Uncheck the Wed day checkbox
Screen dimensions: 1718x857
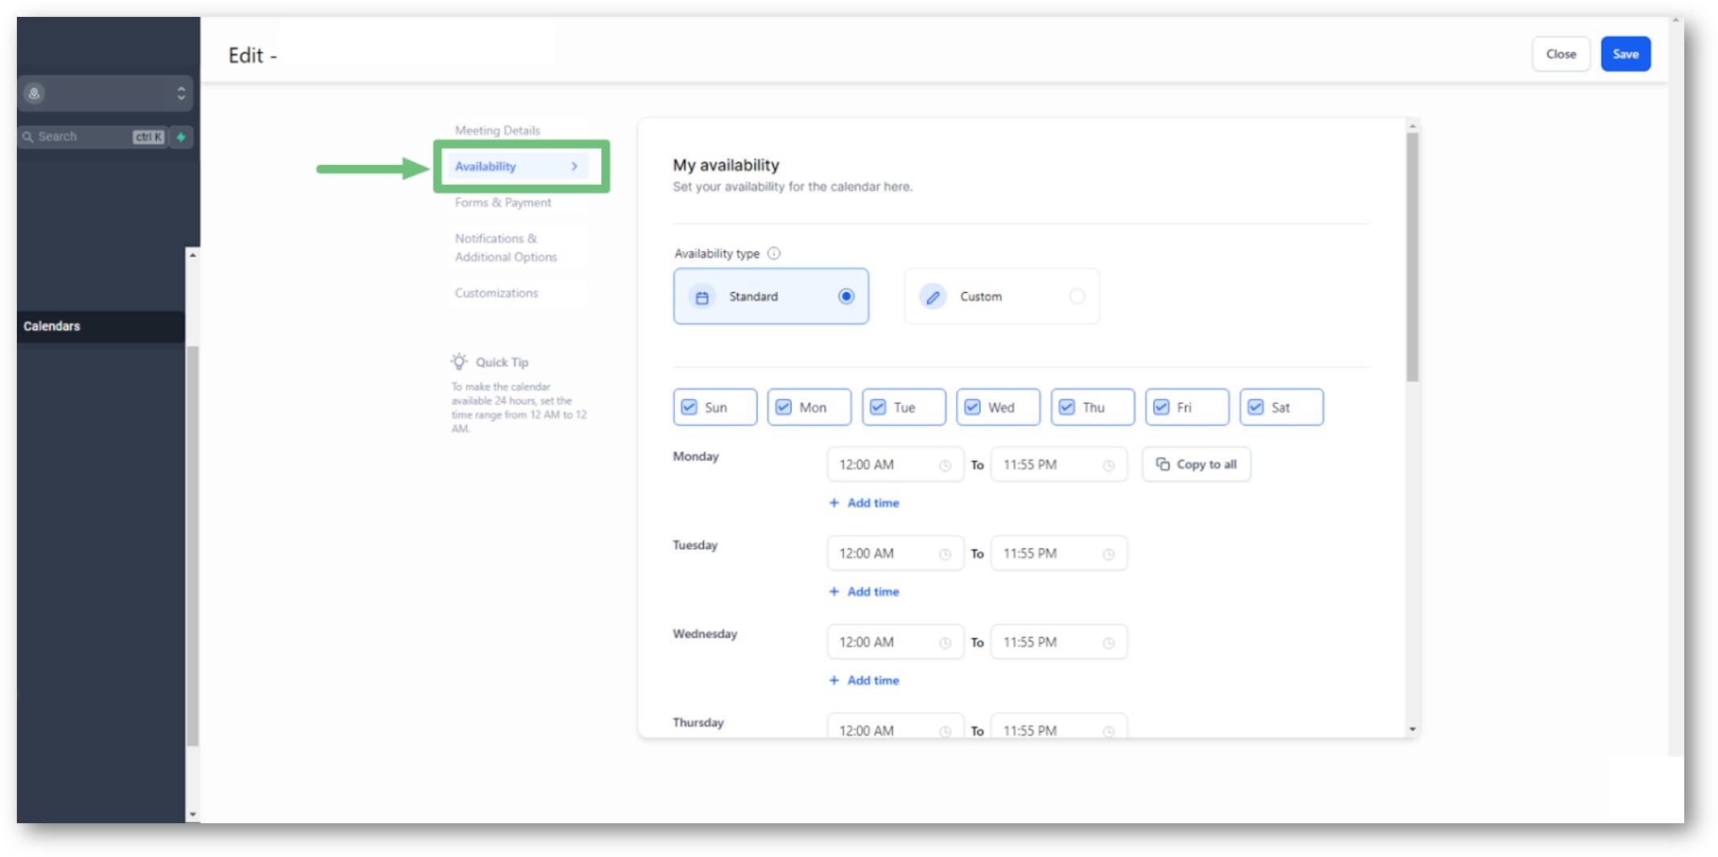pos(973,407)
